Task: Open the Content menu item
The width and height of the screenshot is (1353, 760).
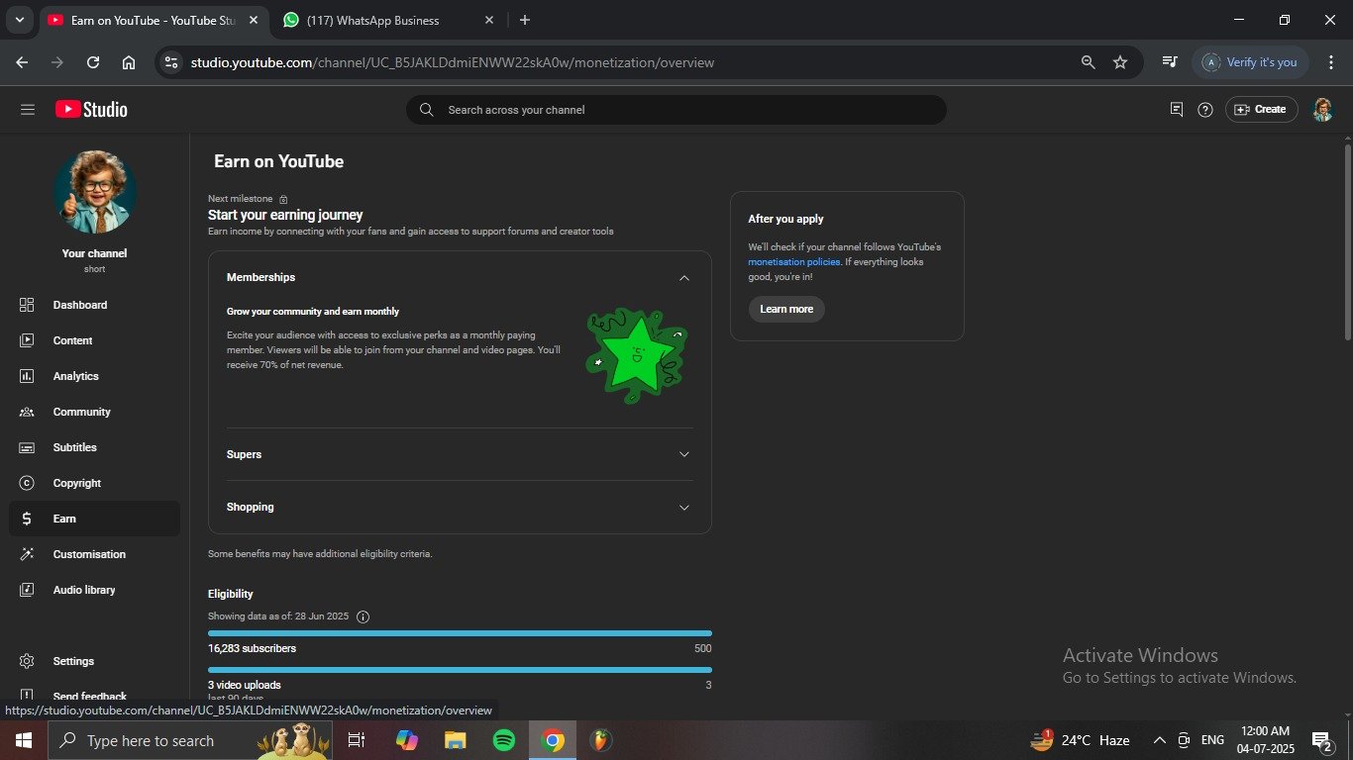Action: tap(94, 340)
